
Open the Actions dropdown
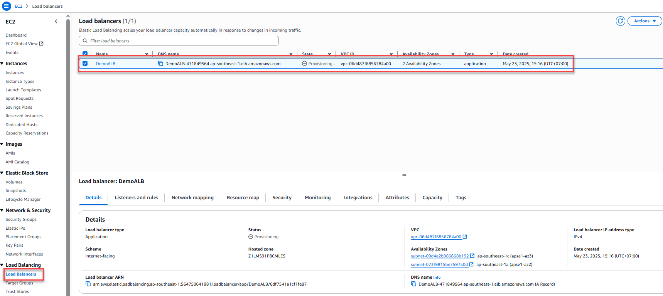tap(644, 21)
